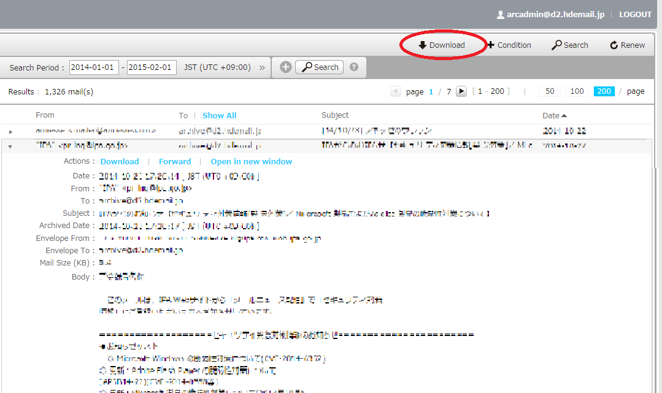Click the Renew refresh button
The image size is (662, 393).
coord(628,45)
